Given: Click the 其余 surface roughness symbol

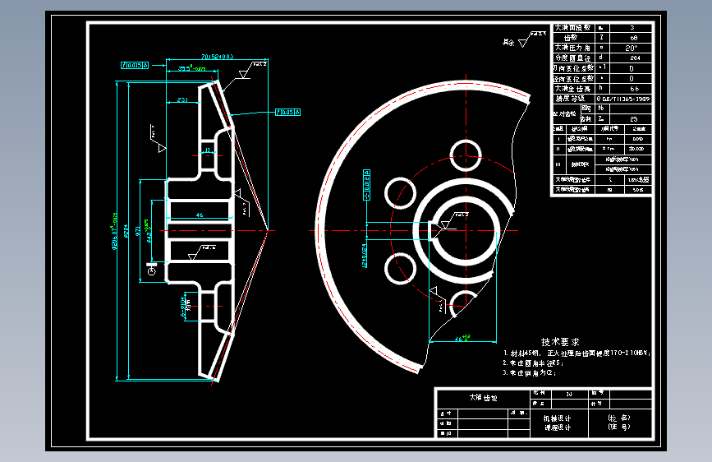Looking at the screenshot, I should 524,40.
